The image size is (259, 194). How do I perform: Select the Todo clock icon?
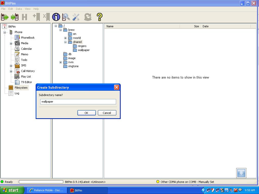click(x=17, y=60)
